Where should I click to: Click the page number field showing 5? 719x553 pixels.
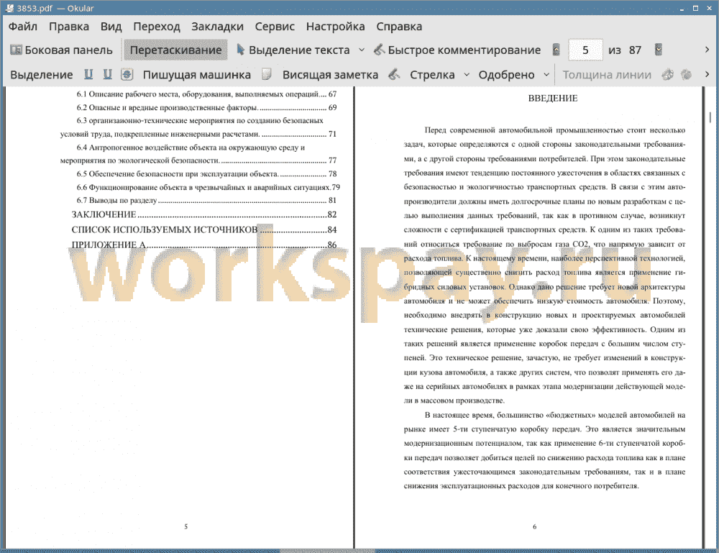[x=585, y=50]
